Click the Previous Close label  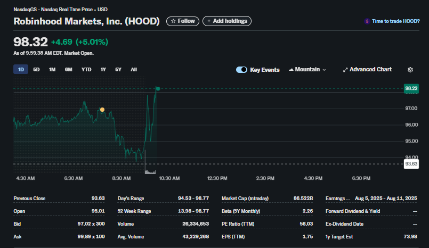coord(29,199)
